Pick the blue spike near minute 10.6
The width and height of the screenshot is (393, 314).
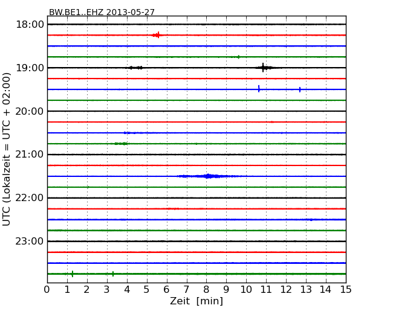(259, 89)
